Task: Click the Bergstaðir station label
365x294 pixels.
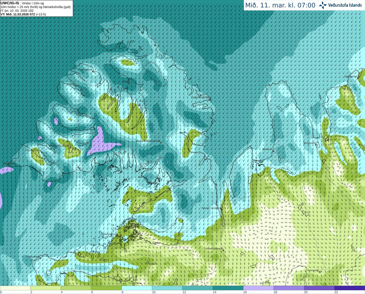Action: click(x=310, y=143)
